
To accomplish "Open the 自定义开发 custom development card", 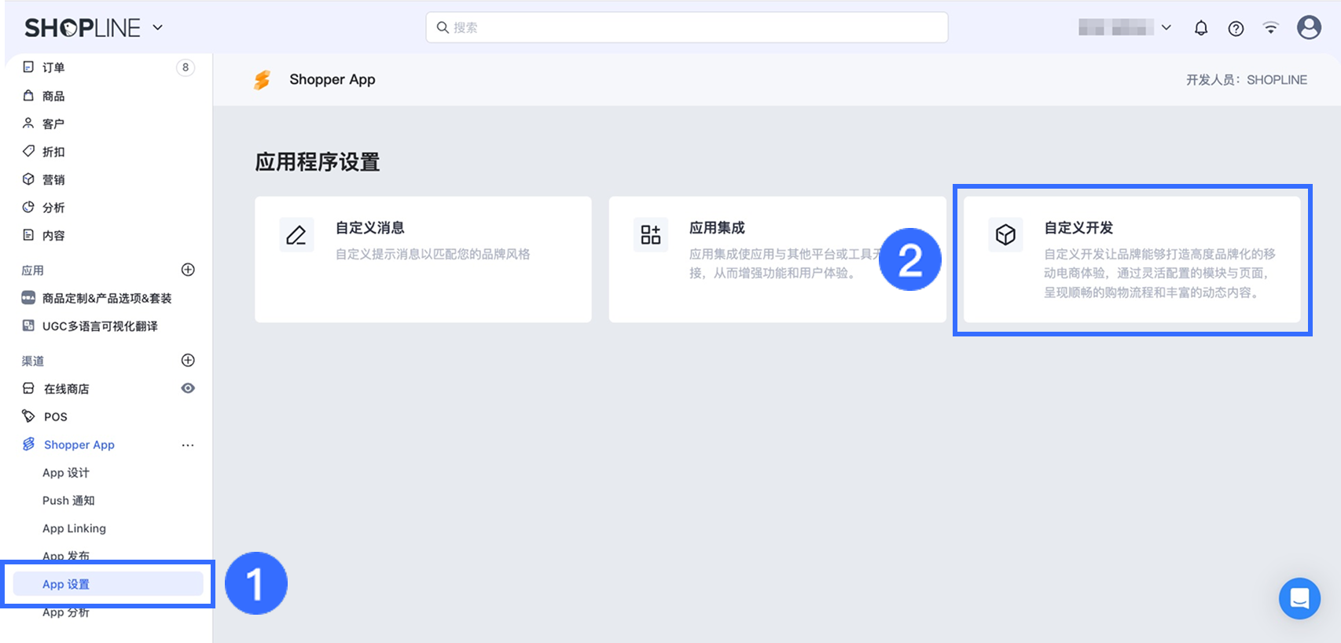I will 1132,259.
